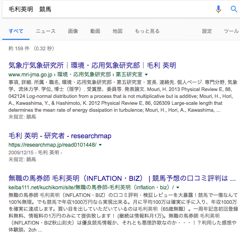Open the 動画 tab
240x235 pixels.
pyautogui.click(x=95, y=31)
